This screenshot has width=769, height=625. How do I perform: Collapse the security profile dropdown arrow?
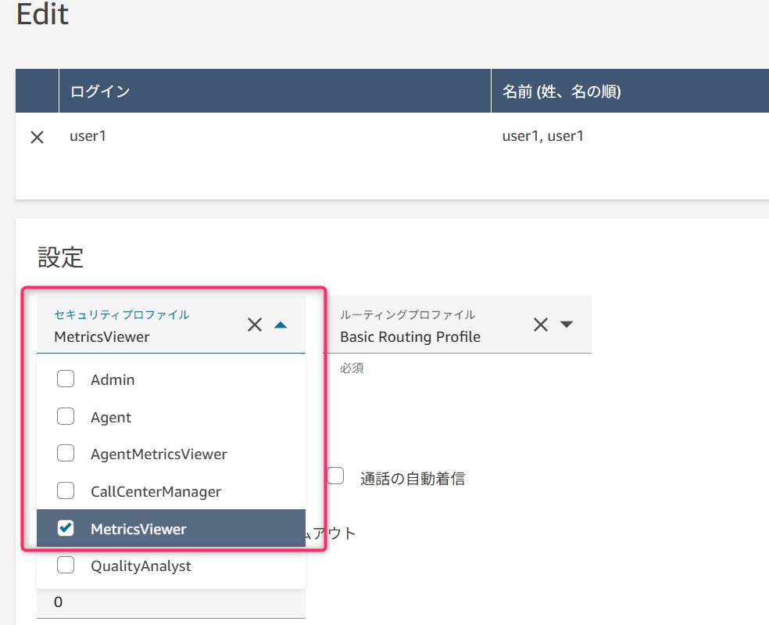pos(281,325)
